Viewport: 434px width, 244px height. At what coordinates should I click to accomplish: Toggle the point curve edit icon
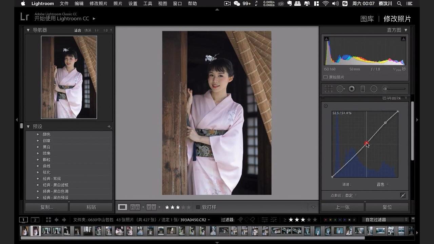[x=403, y=196]
